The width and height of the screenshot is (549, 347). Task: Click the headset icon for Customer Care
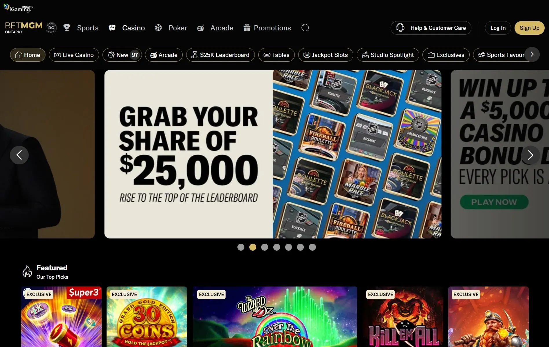(x=400, y=28)
